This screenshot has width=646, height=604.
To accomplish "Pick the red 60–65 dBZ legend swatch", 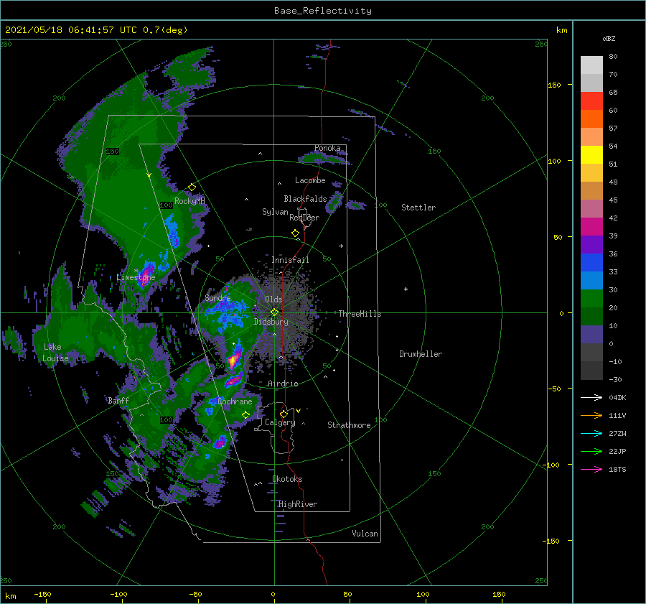I will [591, 101].
